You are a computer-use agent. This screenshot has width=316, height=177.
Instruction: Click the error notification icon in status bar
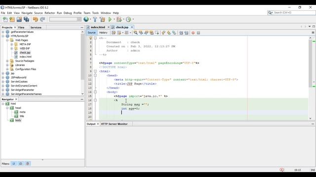282,170
